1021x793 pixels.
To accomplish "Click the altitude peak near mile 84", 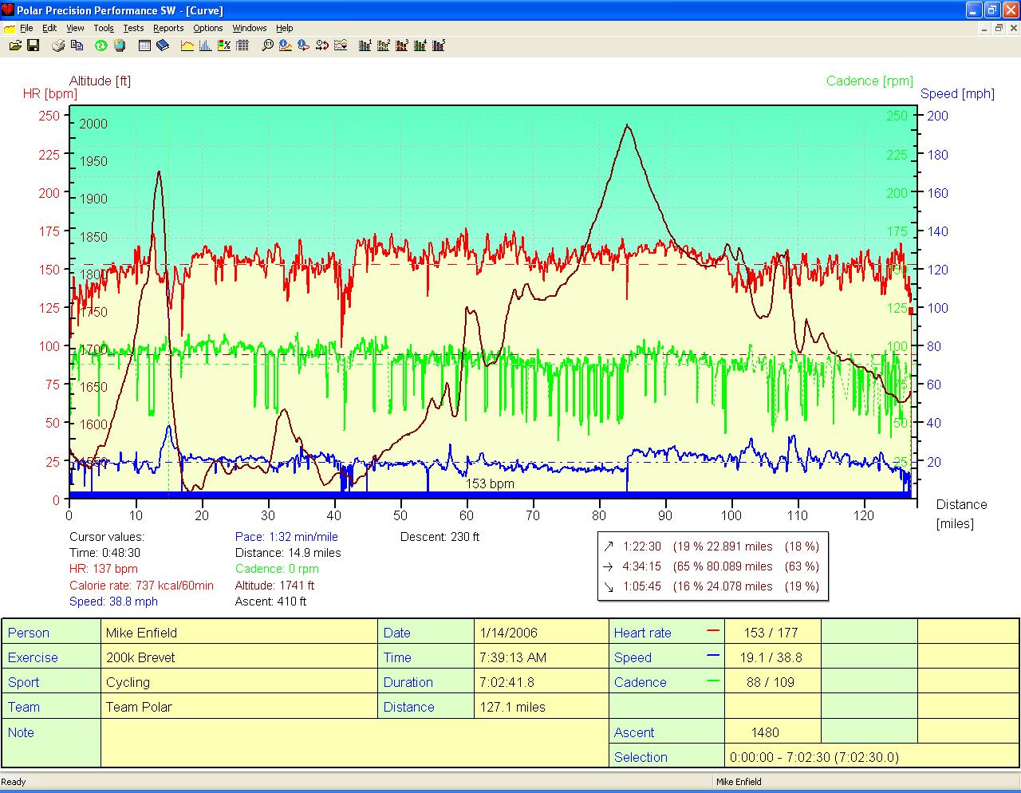I will click(x=628, y=125).
